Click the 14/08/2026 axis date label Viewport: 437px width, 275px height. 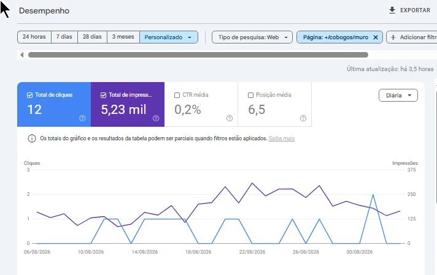145,252
